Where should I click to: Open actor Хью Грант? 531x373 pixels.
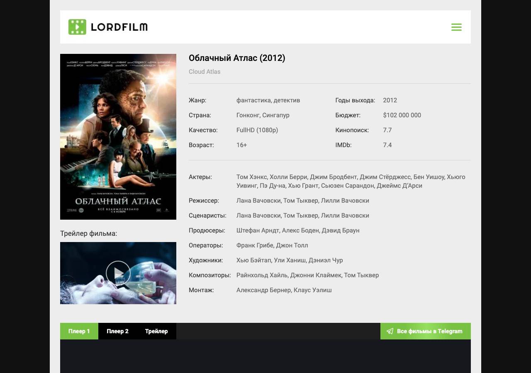pos(303,186)
